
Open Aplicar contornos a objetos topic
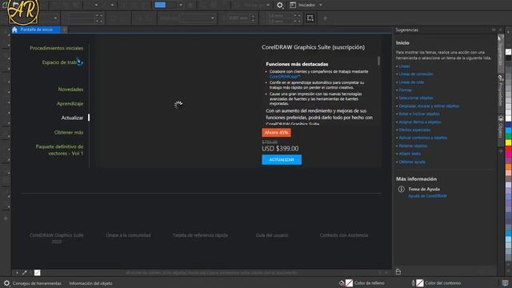423,138
